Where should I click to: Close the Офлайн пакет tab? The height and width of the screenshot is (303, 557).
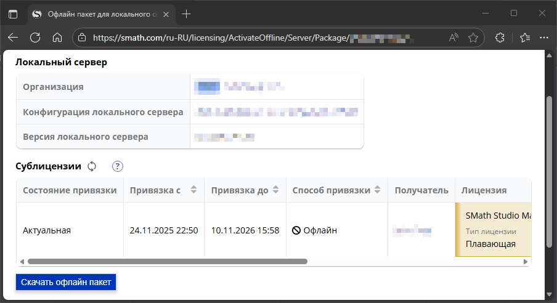pos(166,15)
